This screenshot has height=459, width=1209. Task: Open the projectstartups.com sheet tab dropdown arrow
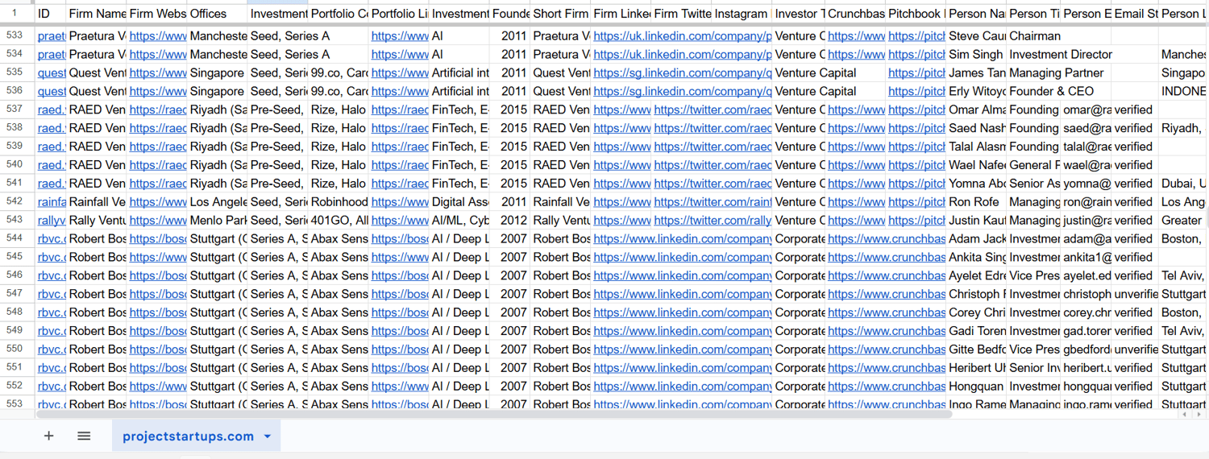pyautogui.click(x=268, y=436)
